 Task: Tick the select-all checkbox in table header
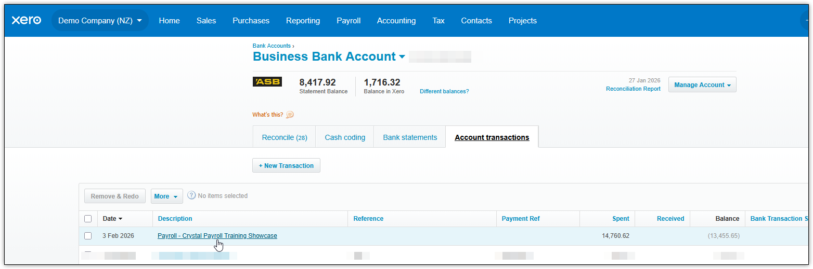point(88,219)
